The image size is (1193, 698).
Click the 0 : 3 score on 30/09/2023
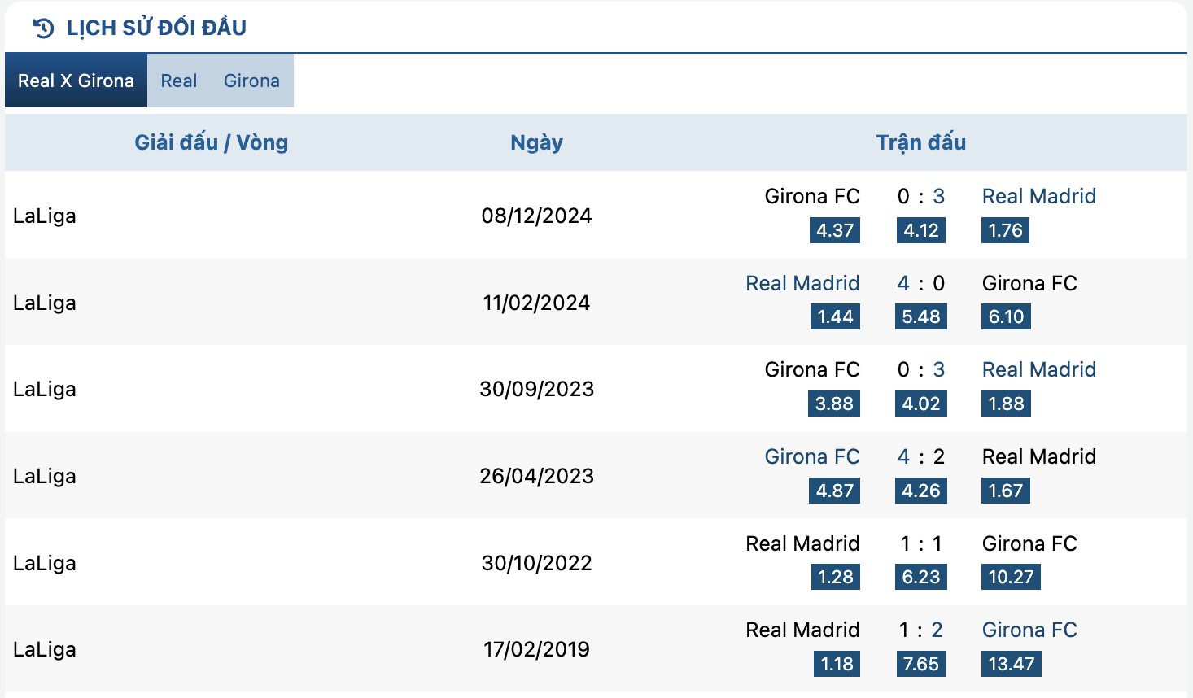tap(921, 369)
